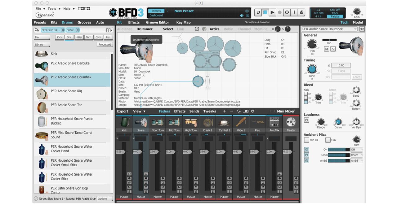
Task: Set Kick bleed to Dir checkbox
Action: point(306,98)
